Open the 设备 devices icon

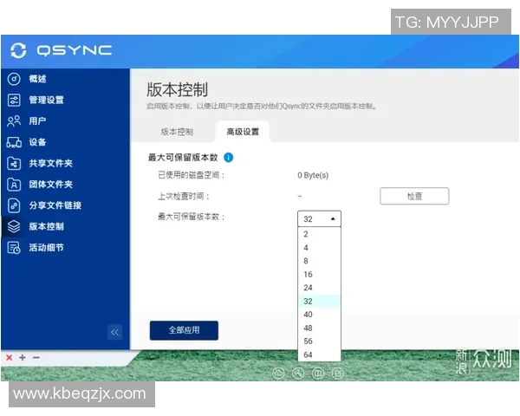coord(14,142)
